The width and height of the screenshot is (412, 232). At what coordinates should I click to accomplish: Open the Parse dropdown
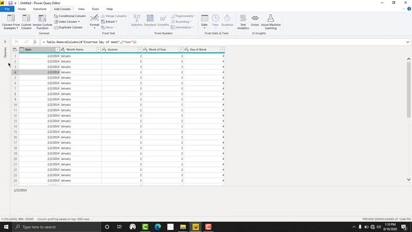tap(108, 27)
